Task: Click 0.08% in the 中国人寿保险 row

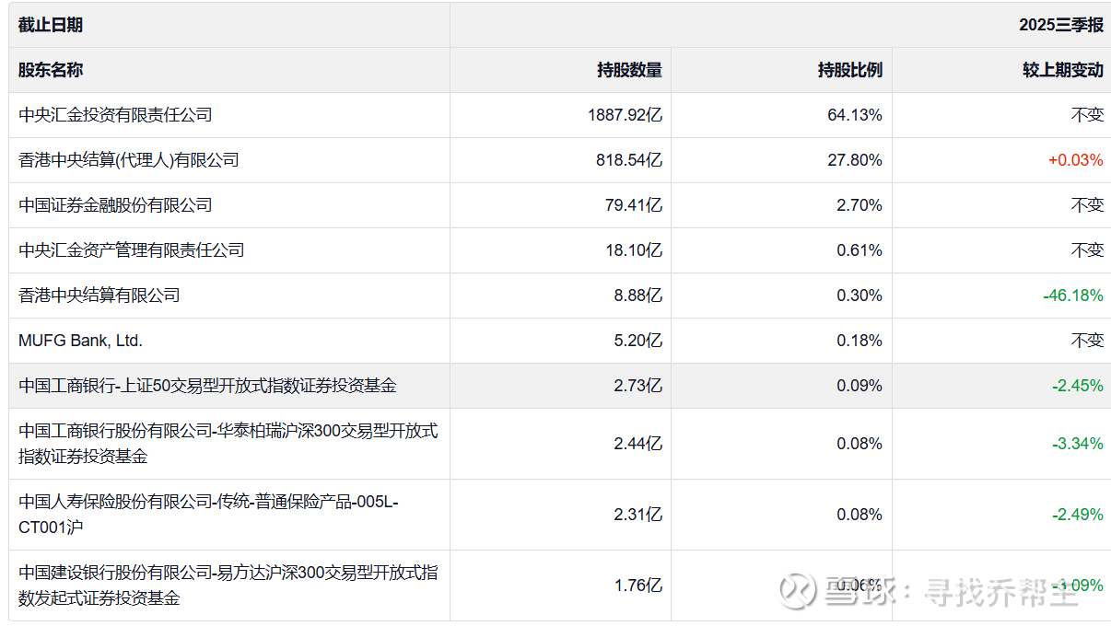Action: click(x=860, y=515)
